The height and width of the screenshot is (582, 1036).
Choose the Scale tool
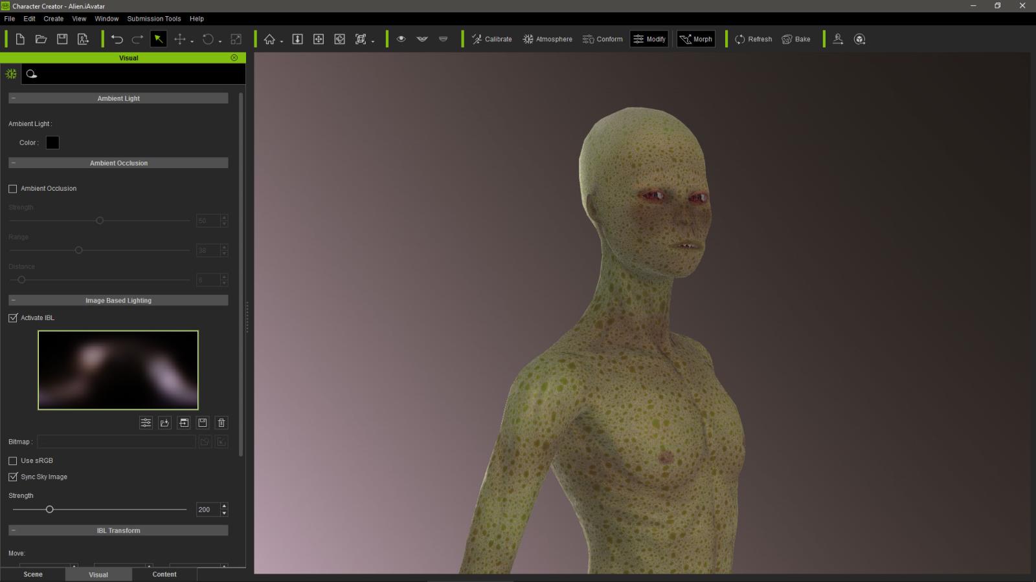pos(236,39)
